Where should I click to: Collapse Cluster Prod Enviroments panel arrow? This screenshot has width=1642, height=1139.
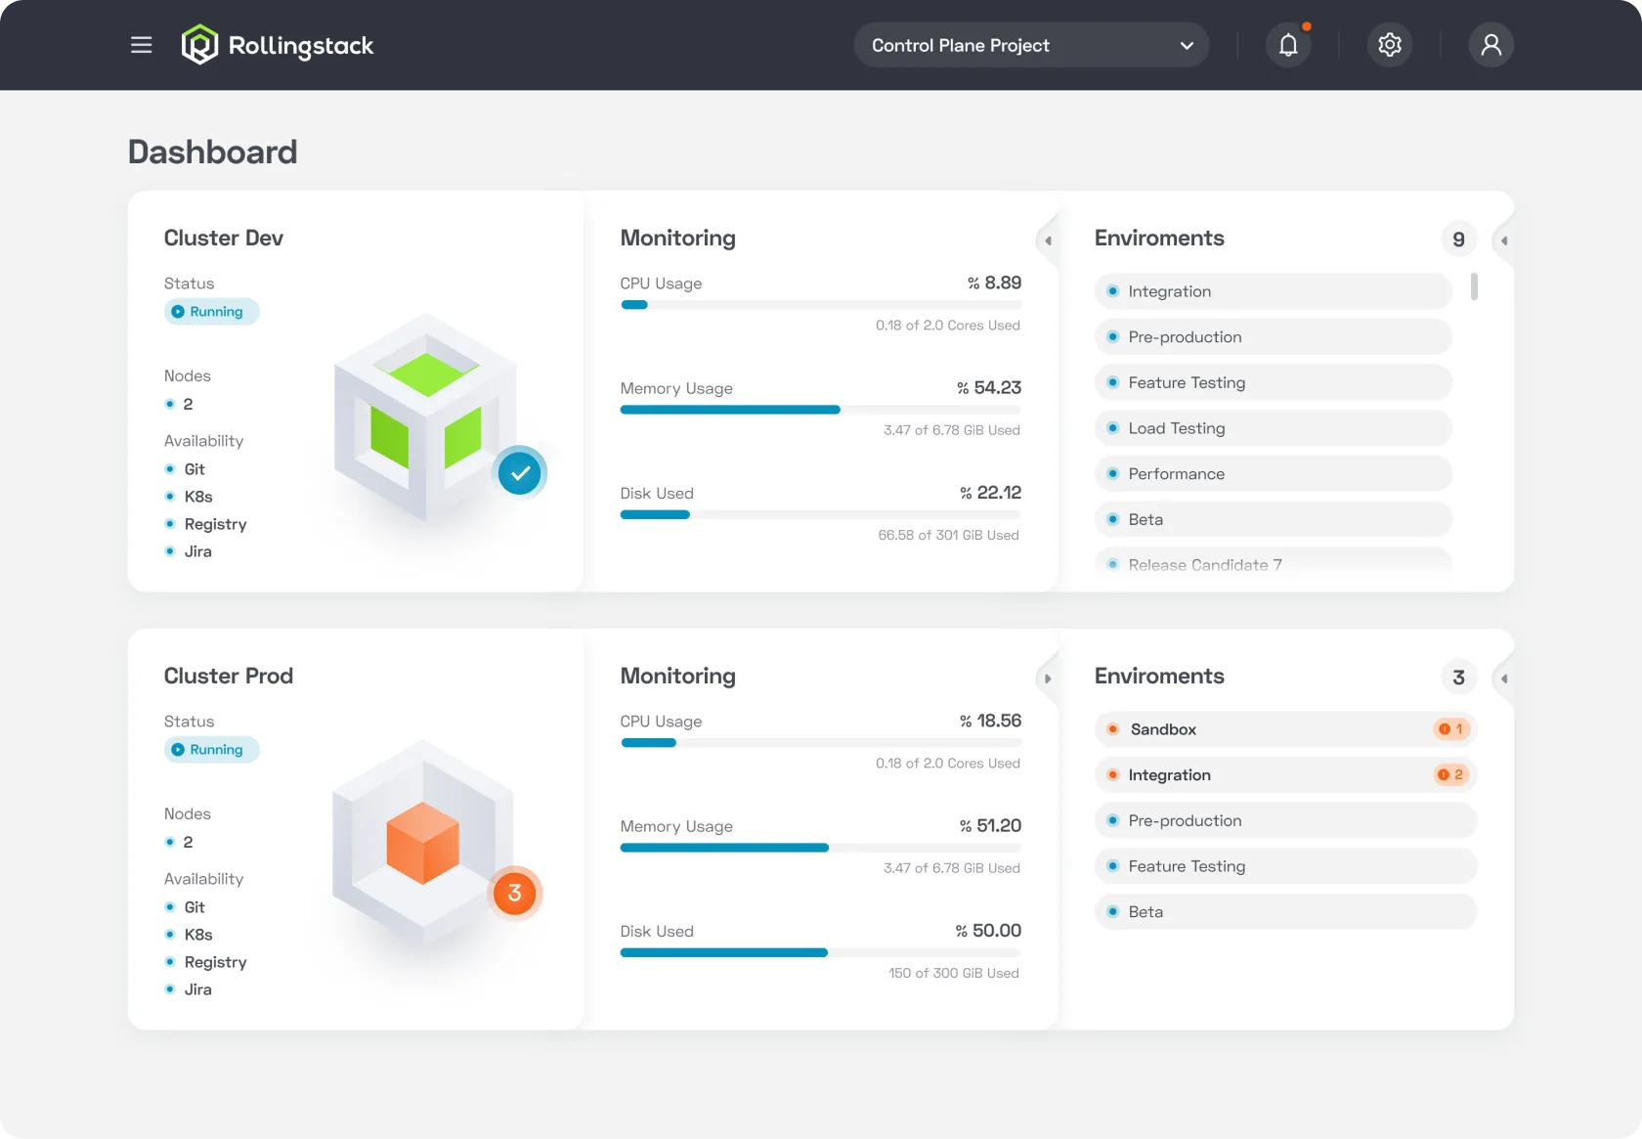point(1504,679)
